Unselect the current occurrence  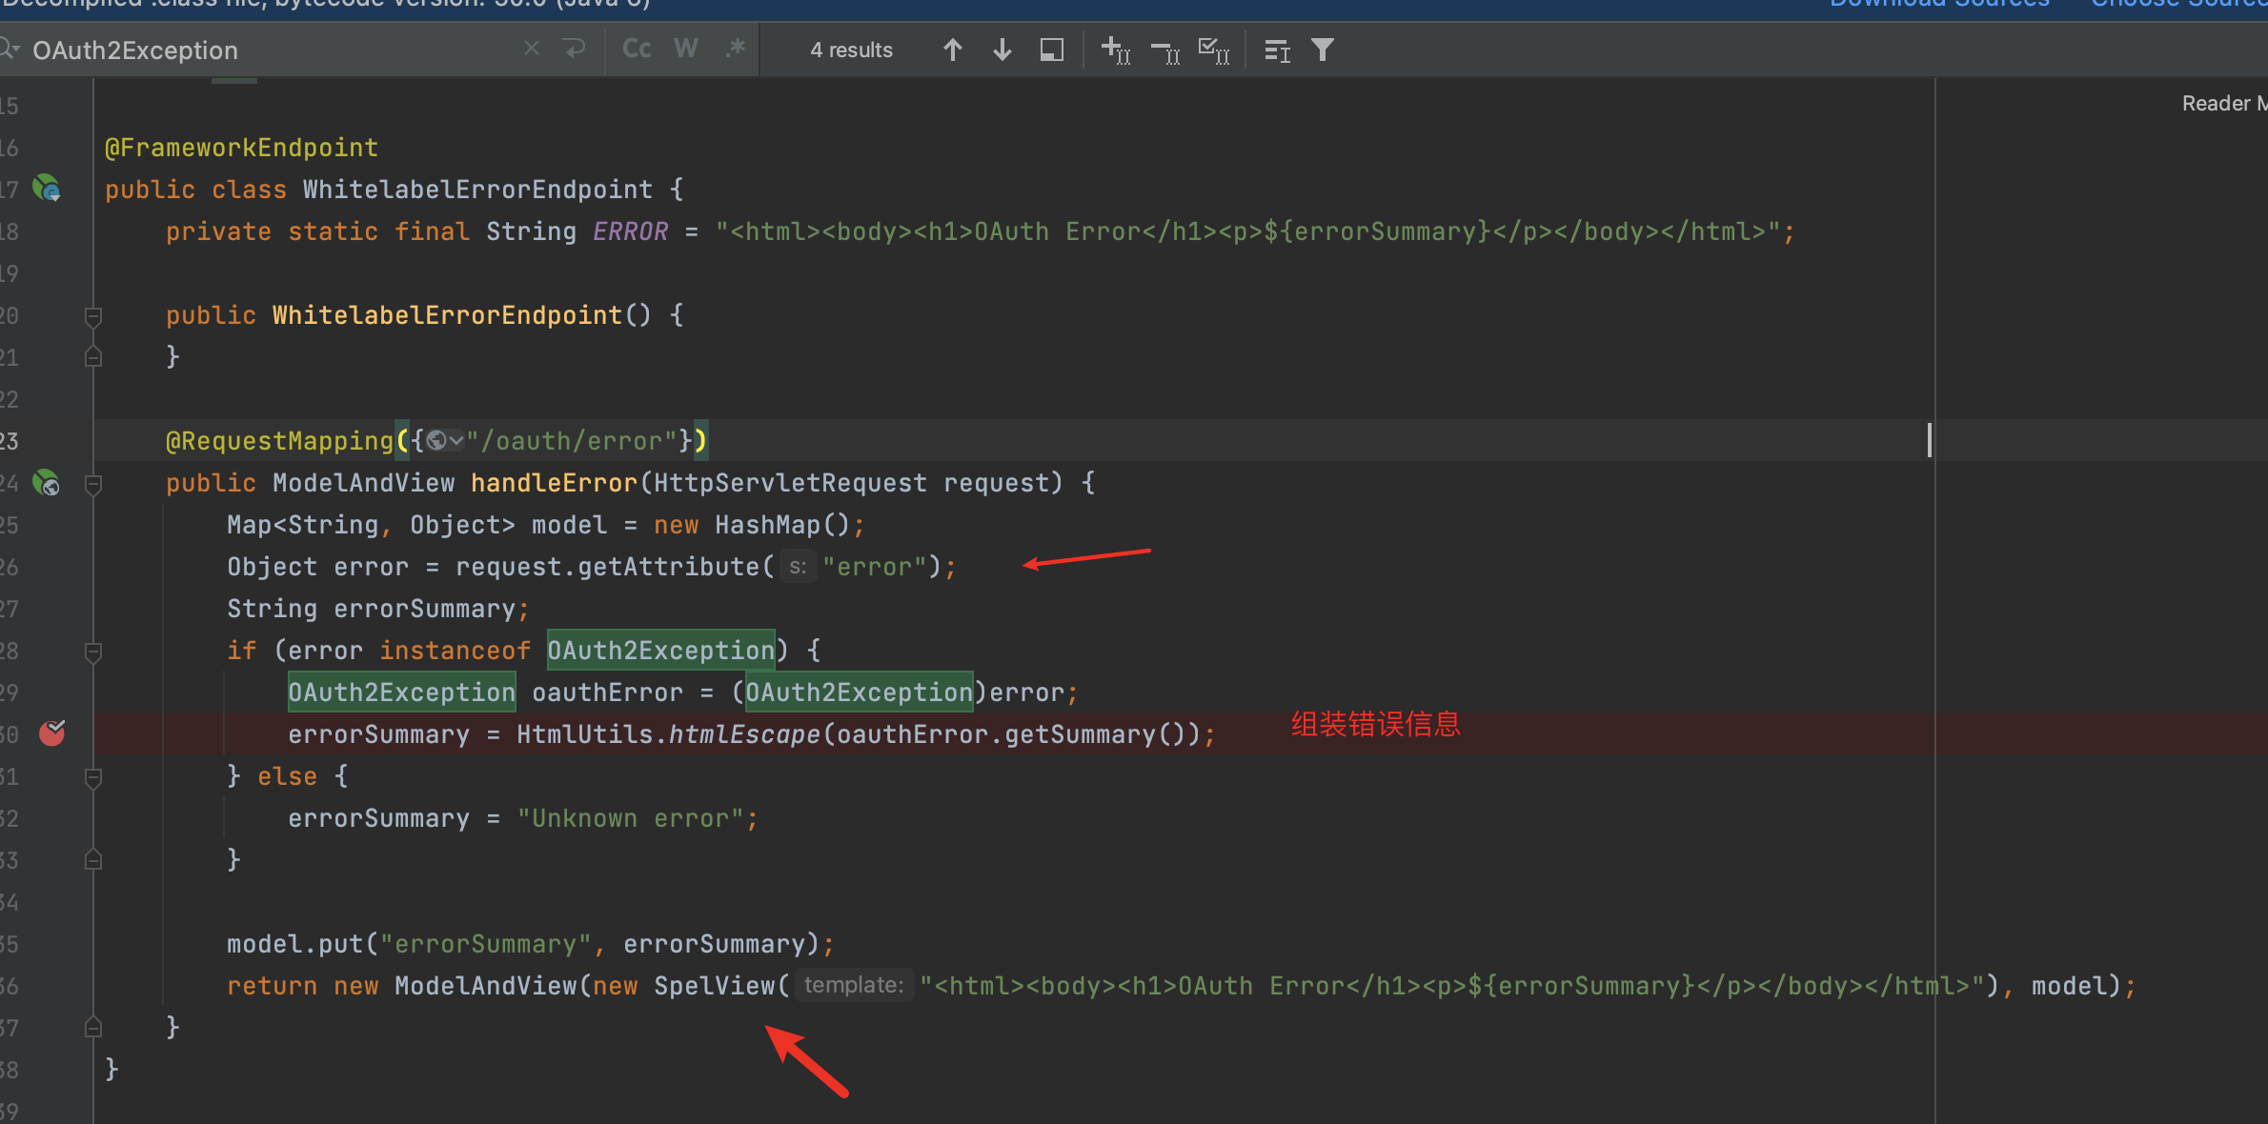(x=1165, y=51)
